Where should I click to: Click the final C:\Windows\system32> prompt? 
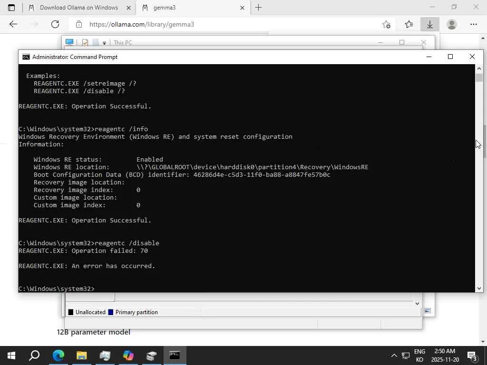point(57,288)
